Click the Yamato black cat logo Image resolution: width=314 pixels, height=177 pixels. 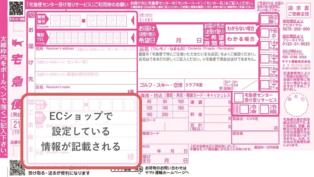coord(18,43)
